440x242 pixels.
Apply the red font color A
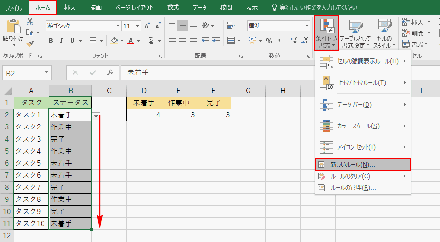point(131,41)
